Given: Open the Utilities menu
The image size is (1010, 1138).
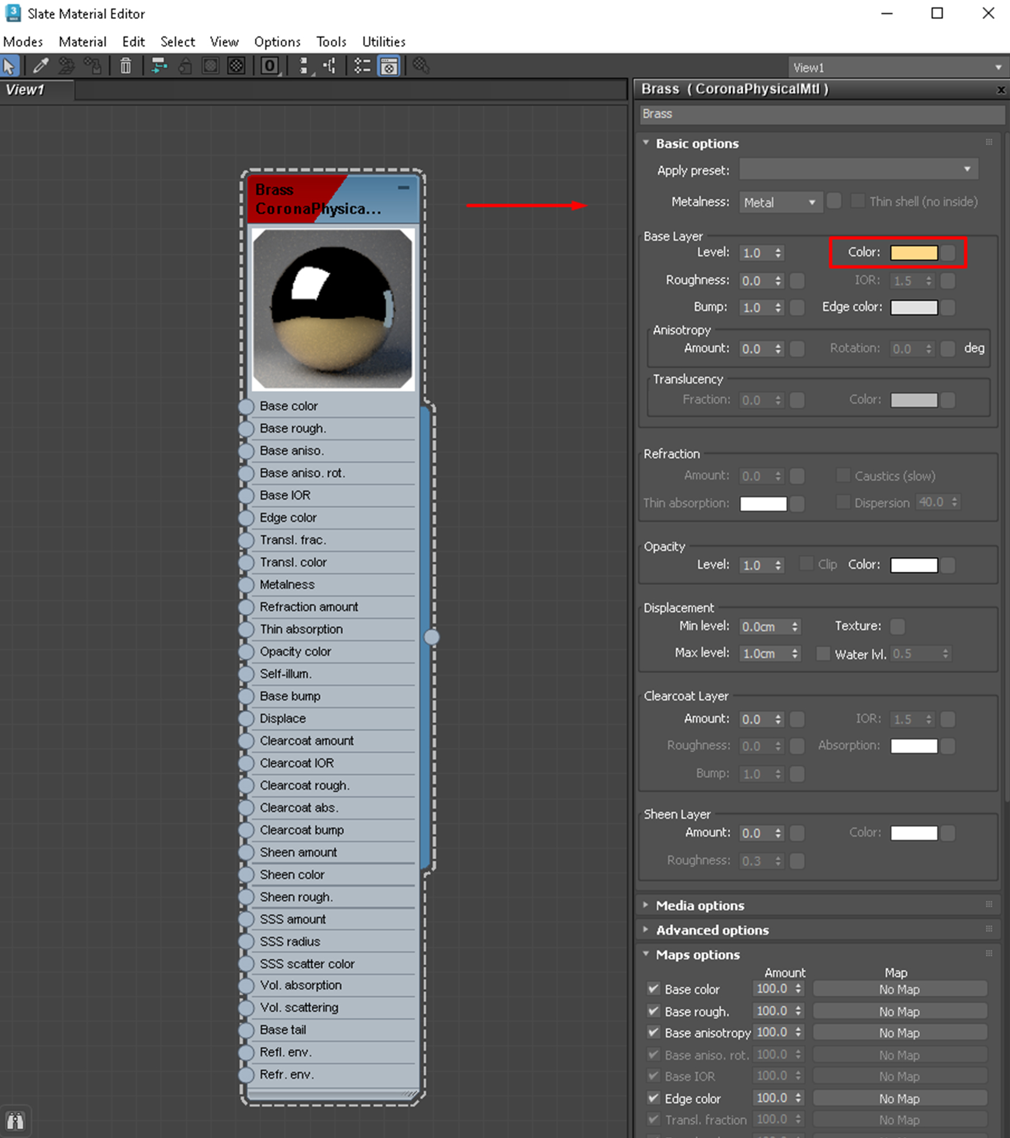Looking at the screenshot, I should 384,42.
